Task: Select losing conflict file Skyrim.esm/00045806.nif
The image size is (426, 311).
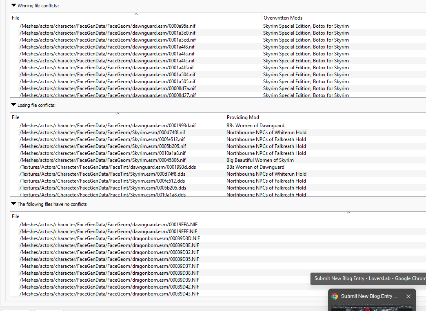Action: (x=102, y=160)
